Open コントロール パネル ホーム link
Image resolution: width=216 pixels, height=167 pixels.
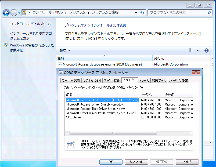(30, 24)
